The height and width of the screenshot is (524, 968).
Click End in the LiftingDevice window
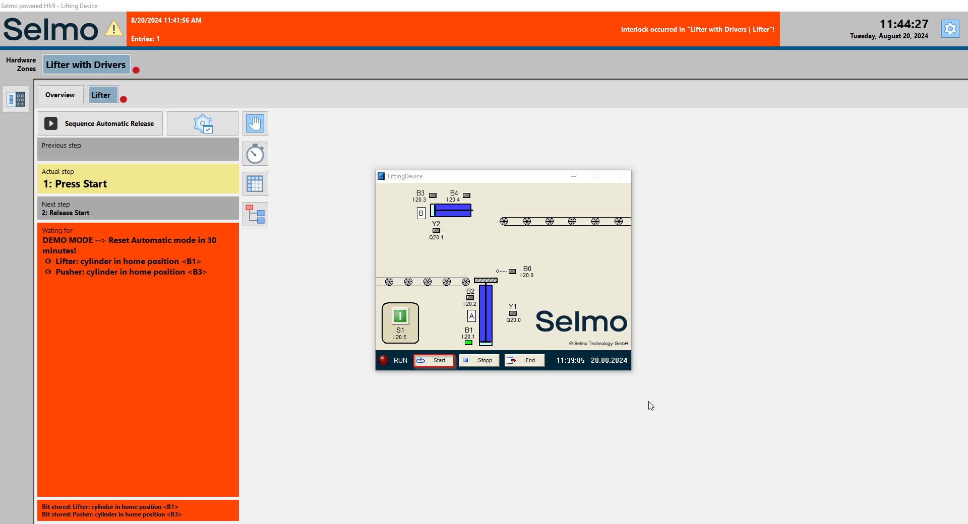pyautogui.click(x=524, y=360)
